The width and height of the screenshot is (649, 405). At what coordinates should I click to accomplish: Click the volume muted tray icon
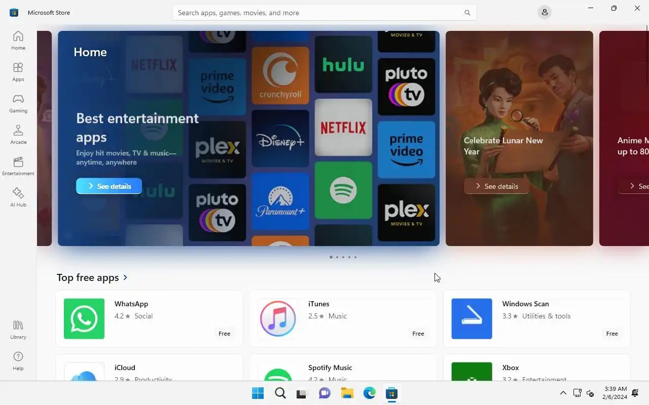click(590, 393)
